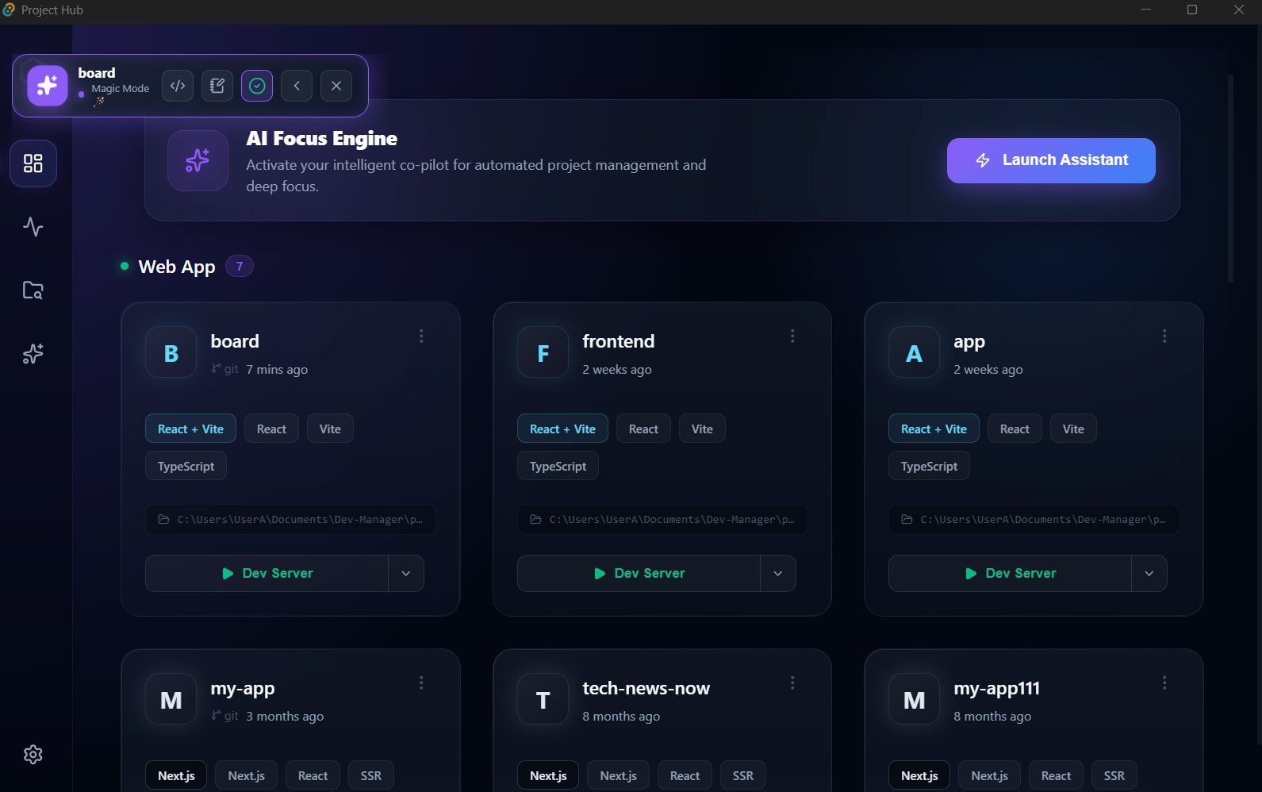Open three-dot menu on my-app card
Viewport: 1262px width, 792px height.
[x=421, y=682]
